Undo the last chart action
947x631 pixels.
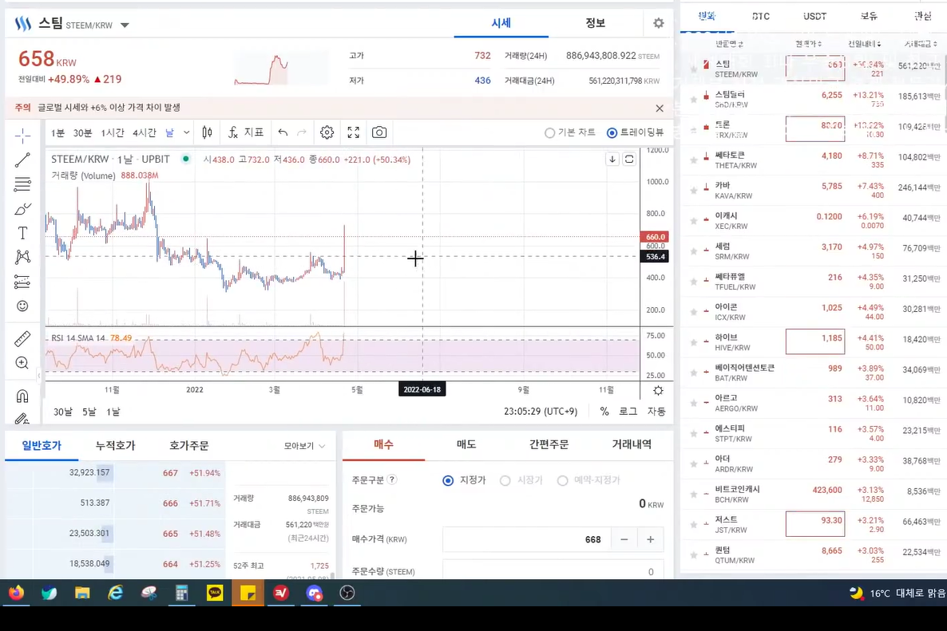[x=283, y=132]
